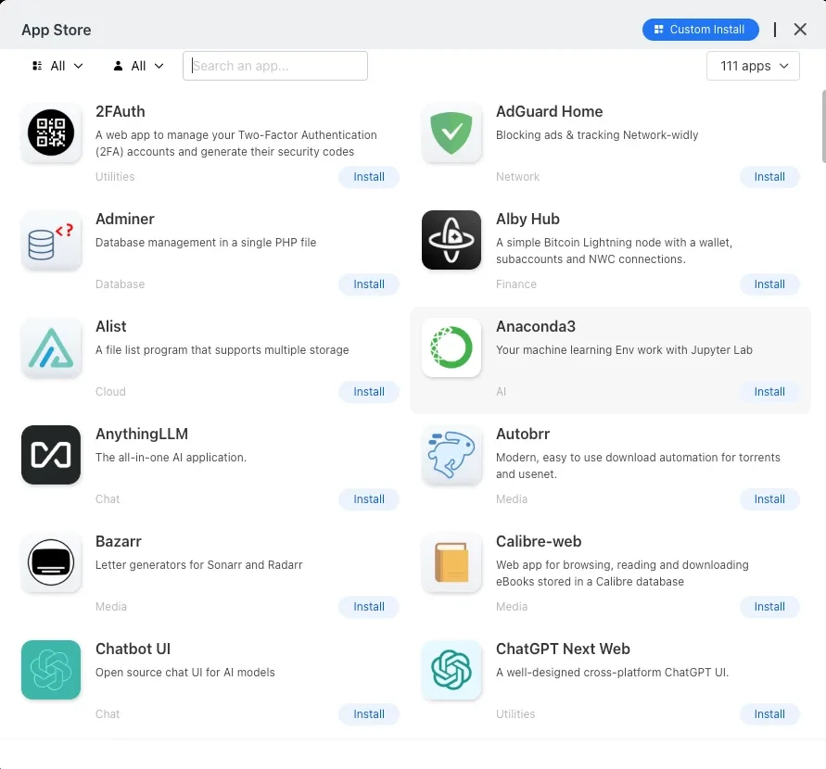The width and height of the screenshot is (826, 769).
Task: Click the AdGuard Home title text
Action: tap(549, 111)
